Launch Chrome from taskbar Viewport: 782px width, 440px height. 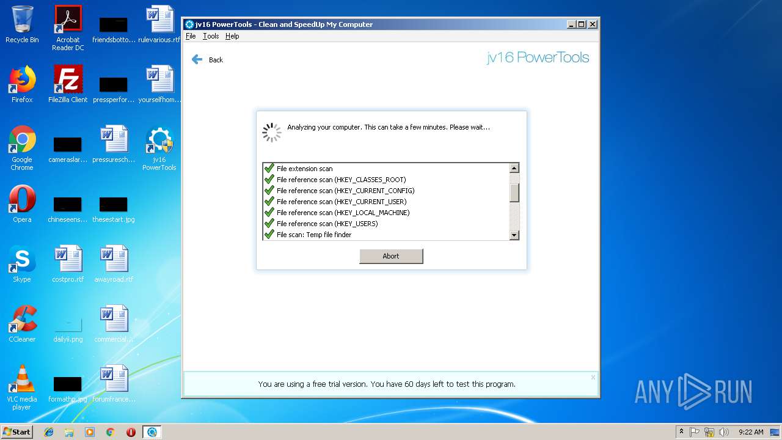point(110,432)
